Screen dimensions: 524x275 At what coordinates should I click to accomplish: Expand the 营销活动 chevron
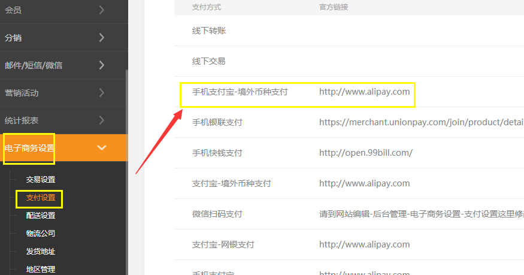[102, 92]
